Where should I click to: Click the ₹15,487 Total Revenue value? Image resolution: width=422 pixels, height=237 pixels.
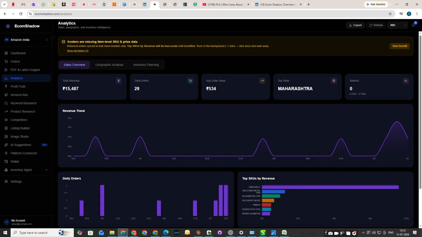[x=70, y=89]
